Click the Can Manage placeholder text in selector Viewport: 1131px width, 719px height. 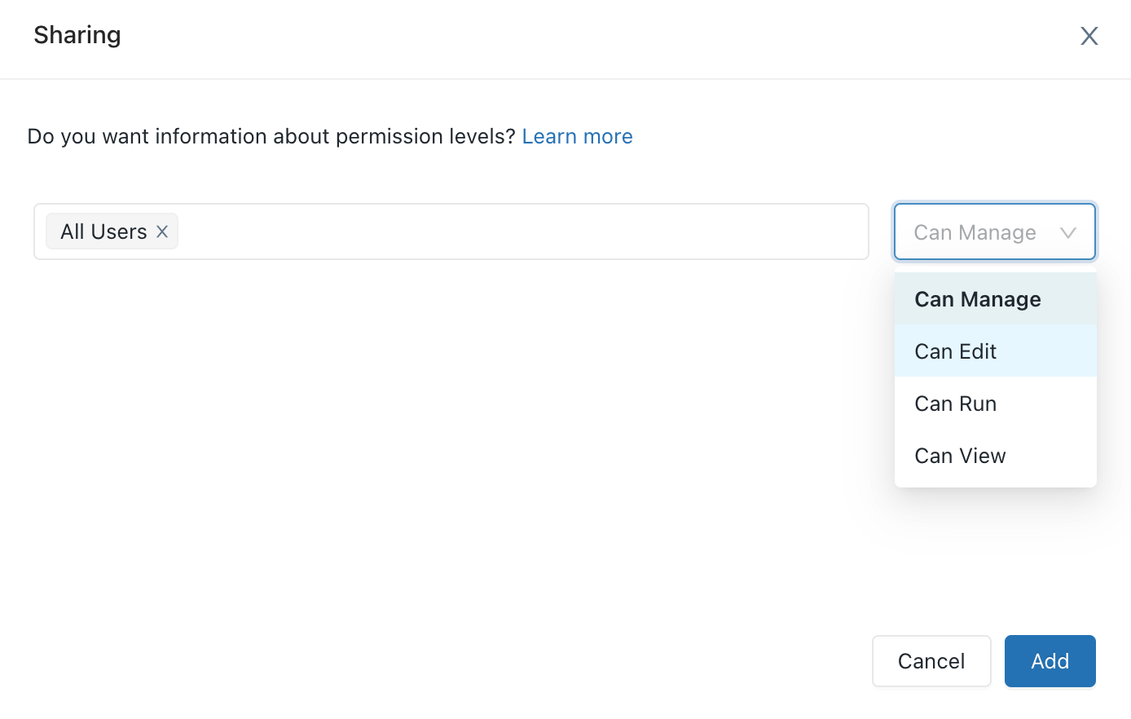coord(975,233)
